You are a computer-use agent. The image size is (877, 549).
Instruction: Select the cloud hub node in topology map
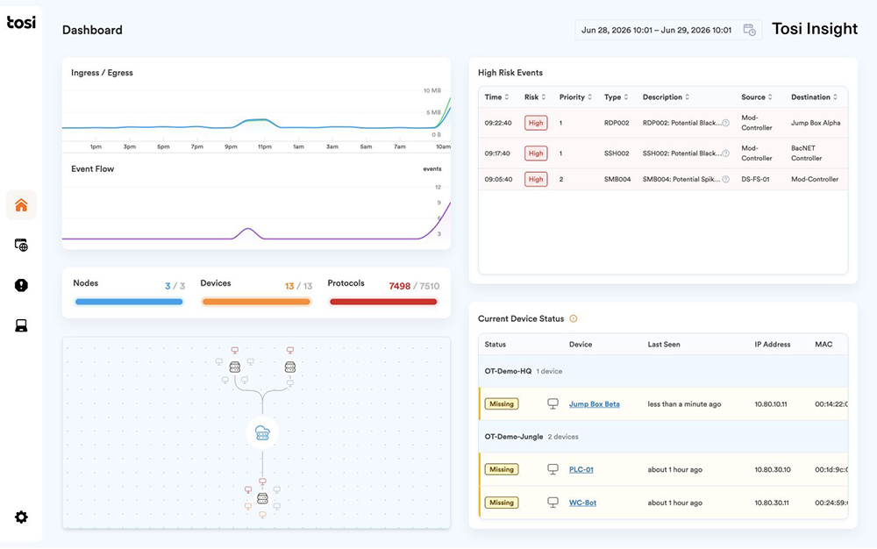(262, 432)
